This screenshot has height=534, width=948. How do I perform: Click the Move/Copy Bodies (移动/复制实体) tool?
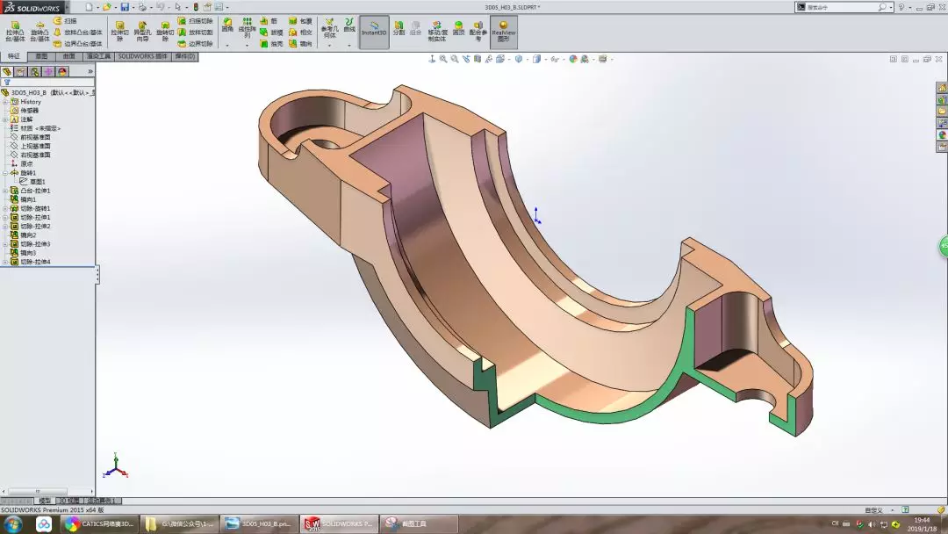click(x=437, y=31)
